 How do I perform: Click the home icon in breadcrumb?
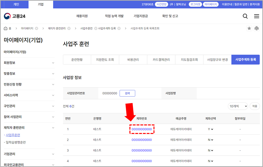[x=6, y=28]
